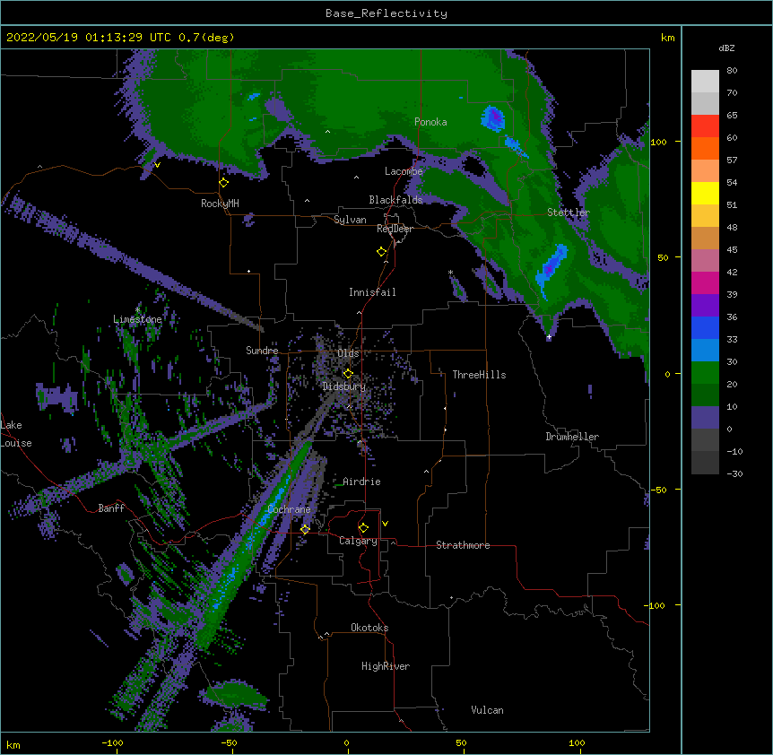The image size is (773, 755).
Task: Click the 48 value in dBZ legend
Action: point(732,227)
